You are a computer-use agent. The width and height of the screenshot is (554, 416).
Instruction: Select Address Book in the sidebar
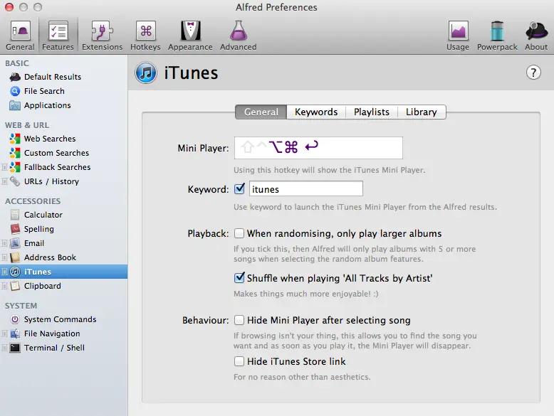click(63, 257)
